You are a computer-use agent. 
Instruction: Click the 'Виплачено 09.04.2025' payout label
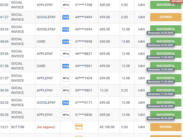[x=161, y=106]
